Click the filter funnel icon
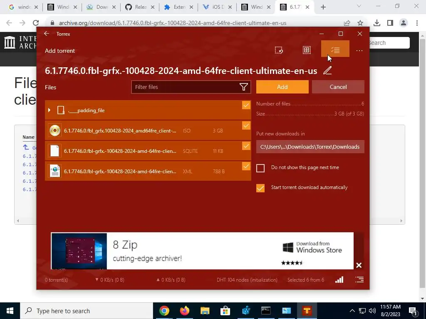This screenshot has width=426, height=319. point(243,87)
